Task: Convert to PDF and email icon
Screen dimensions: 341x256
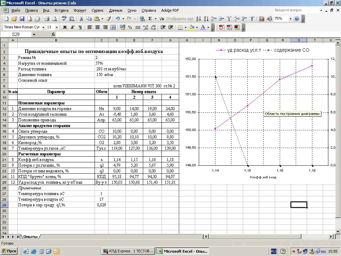Action: click(229, 27)
